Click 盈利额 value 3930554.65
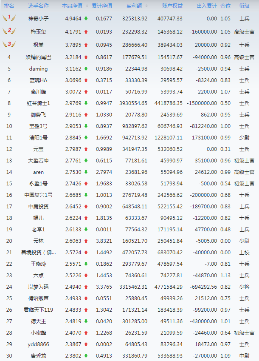 click(133, 103)
